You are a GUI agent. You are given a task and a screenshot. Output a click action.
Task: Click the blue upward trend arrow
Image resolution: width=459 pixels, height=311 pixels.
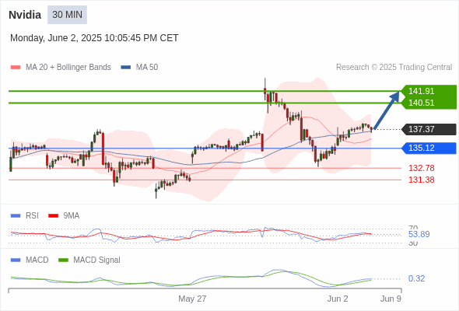387,110
